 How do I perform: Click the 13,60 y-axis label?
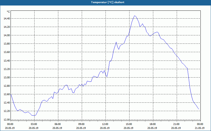coord(7,52)
